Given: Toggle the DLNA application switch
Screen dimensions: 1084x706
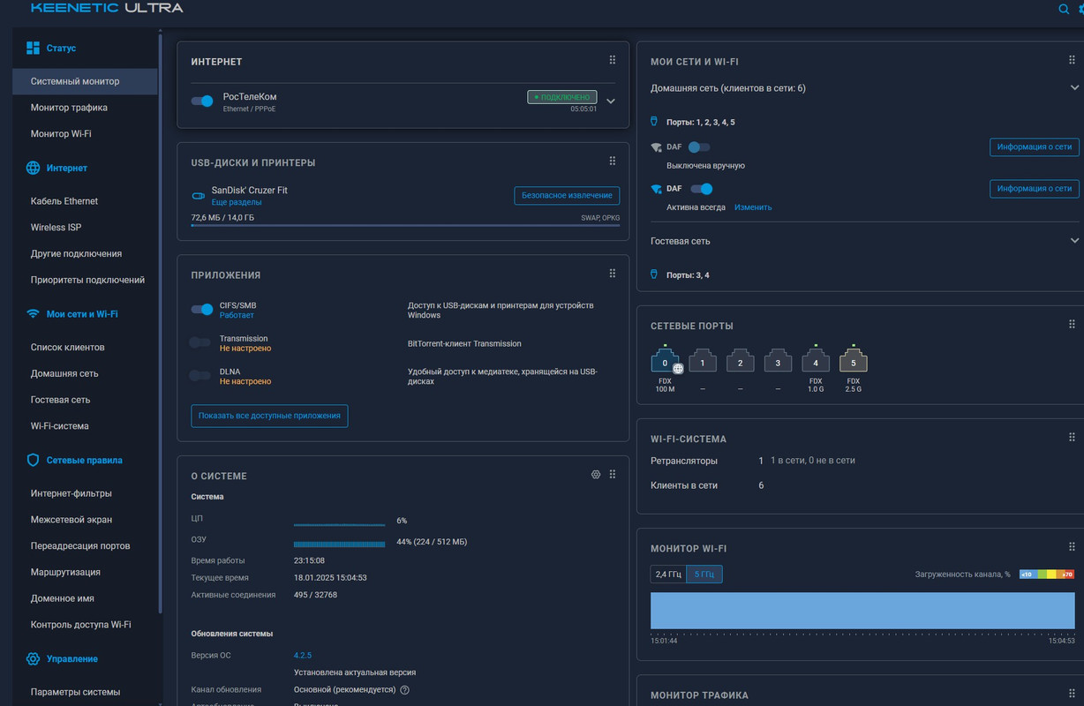Looking at the screenshot, I should 199,376.
